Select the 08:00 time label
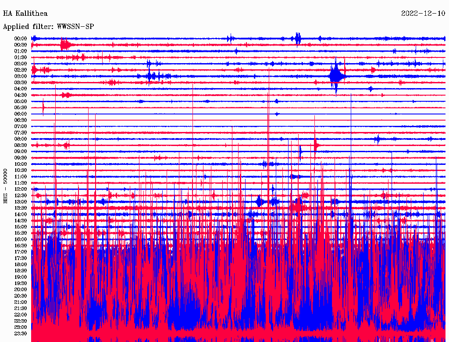The height and width of the screenshot is (342, 449). point(21,139)
